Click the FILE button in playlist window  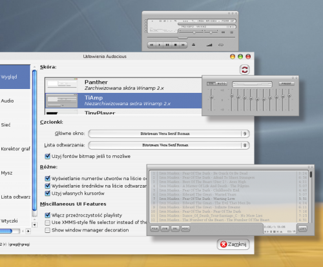coord(154,228)
